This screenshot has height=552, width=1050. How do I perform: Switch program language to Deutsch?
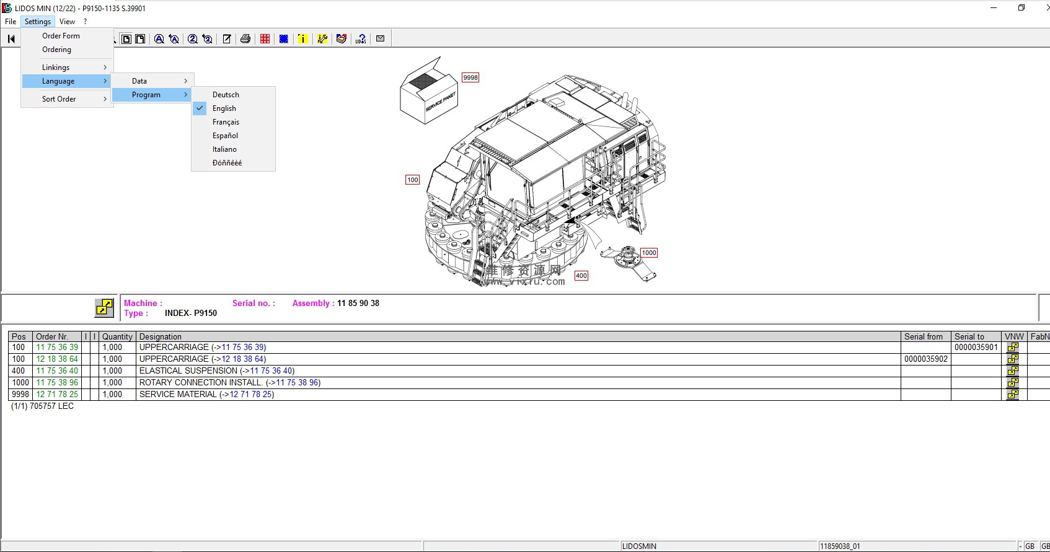[226, 95]
